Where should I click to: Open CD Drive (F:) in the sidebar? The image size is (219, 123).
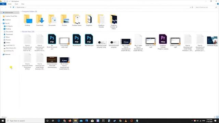point(9,51)
